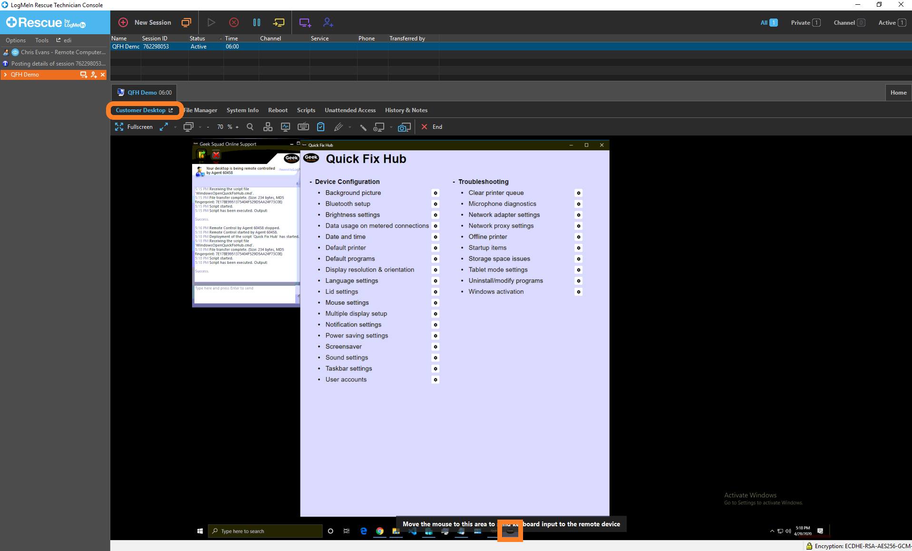Screen dimensions: 912x551
Task: Open dropdown arrow beside the monitor selector icon
Action: (200, 127)
